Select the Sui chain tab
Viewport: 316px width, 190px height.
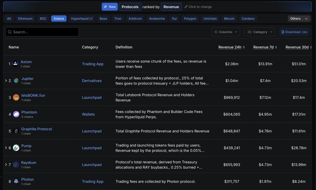pyautogui.click(x=174, y=18)
